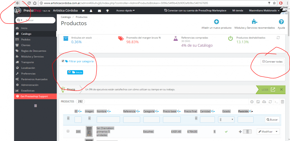
Task: Check the row checkbox for product 335
Action: tap(68, 131)
